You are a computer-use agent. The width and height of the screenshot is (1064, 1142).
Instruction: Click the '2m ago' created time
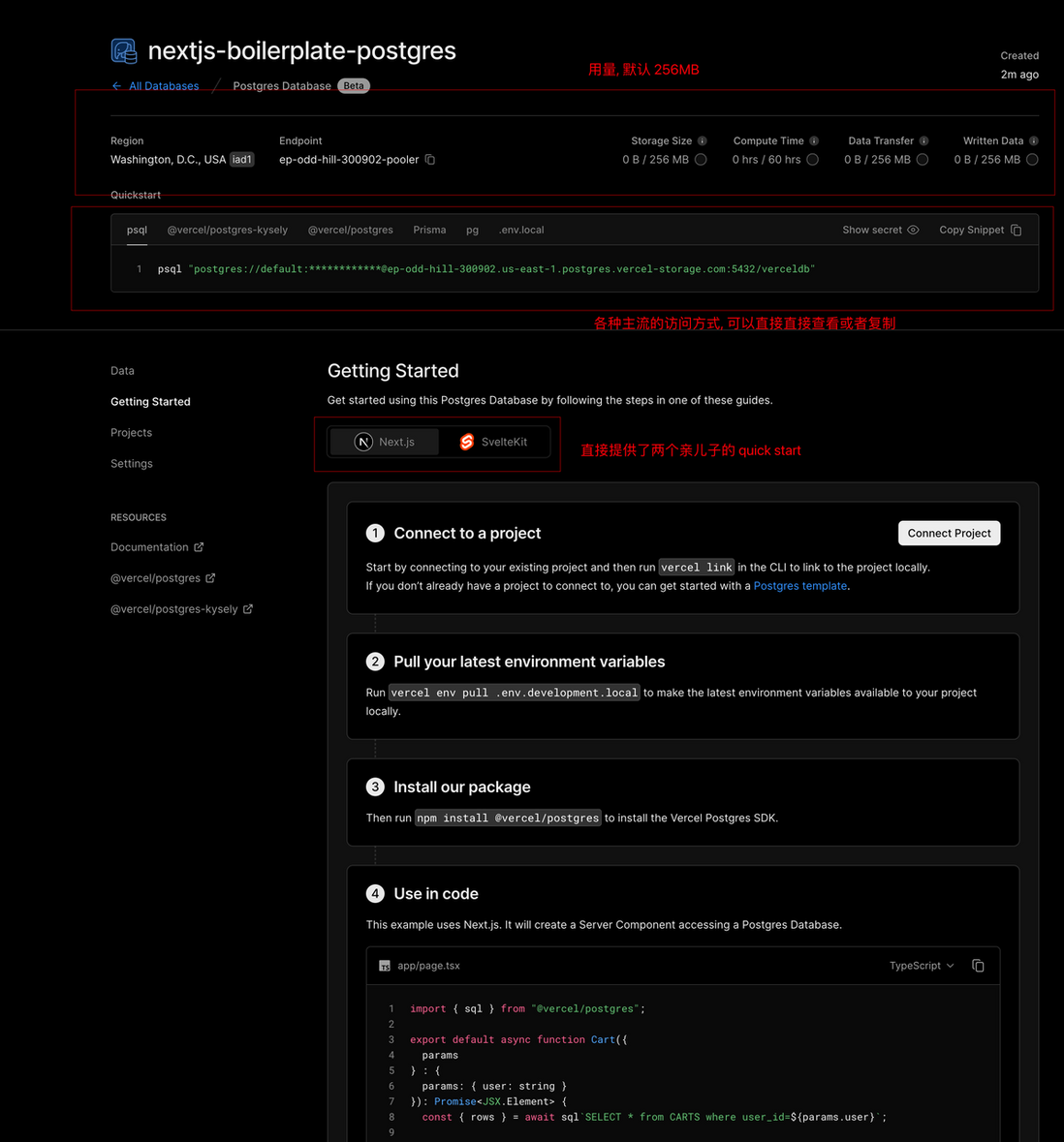click(1019, 75)
